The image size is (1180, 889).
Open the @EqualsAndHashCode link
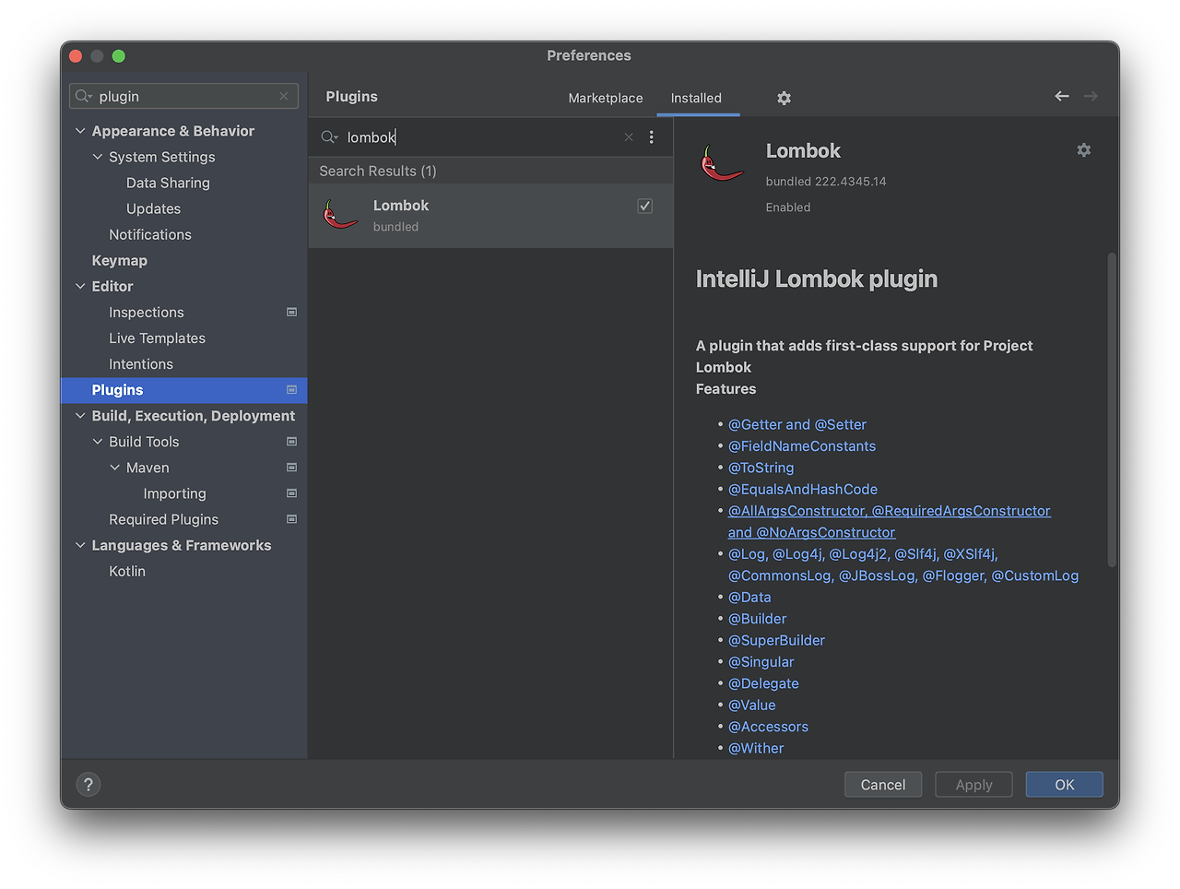coord(803,490)
